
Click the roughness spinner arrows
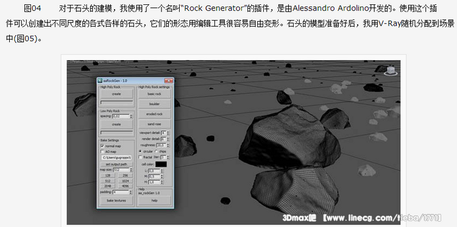point(168,145)
